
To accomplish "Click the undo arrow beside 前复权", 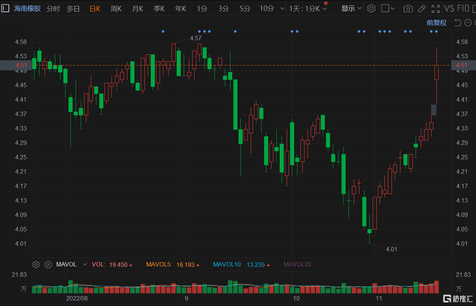I will tap(457, 23).
